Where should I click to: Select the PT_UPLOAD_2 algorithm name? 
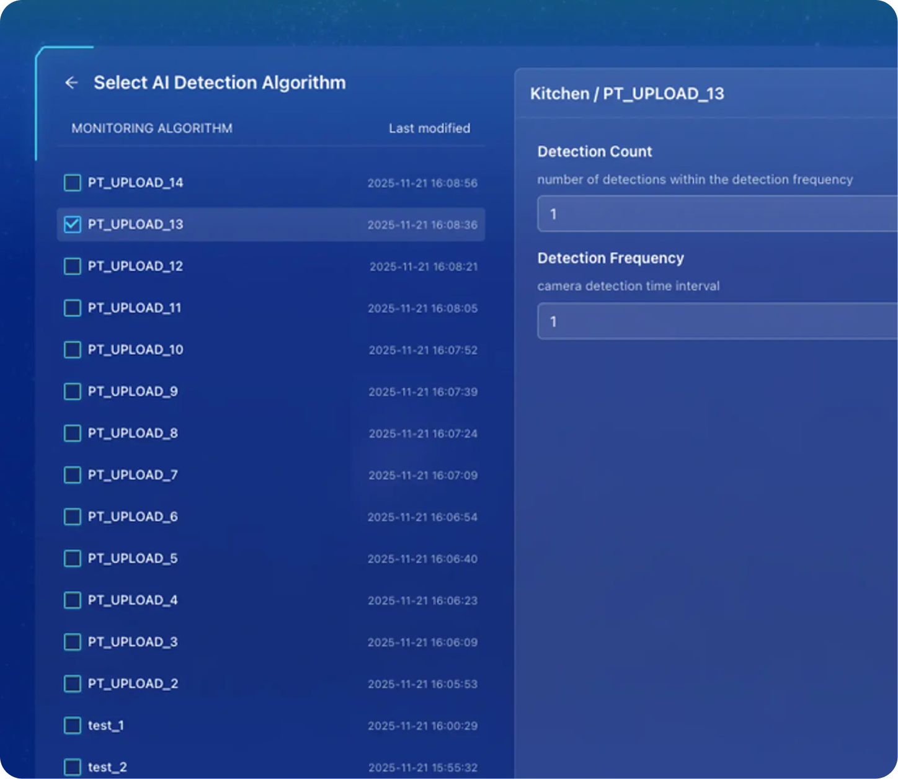coord(133,683)
